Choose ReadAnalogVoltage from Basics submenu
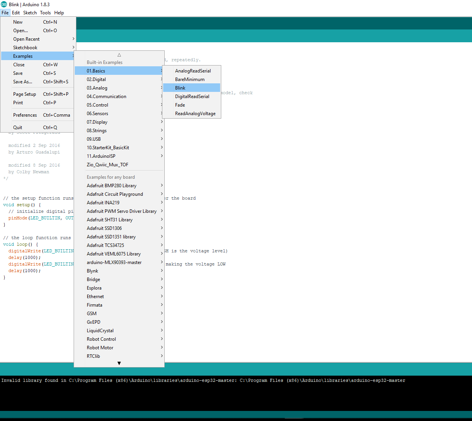Image resolution: width=472 pixels, height=421 pixels. click(x=195, y=114)
